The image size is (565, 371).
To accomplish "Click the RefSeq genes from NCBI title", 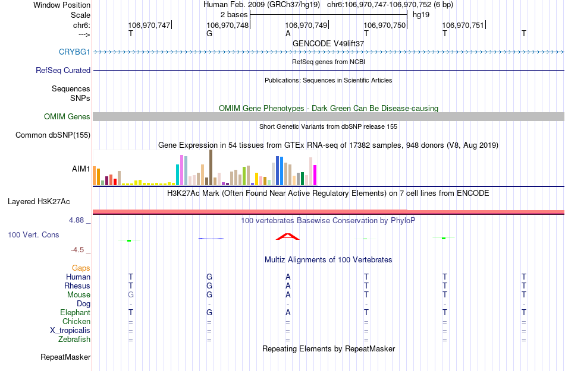I will pos(328,62).
